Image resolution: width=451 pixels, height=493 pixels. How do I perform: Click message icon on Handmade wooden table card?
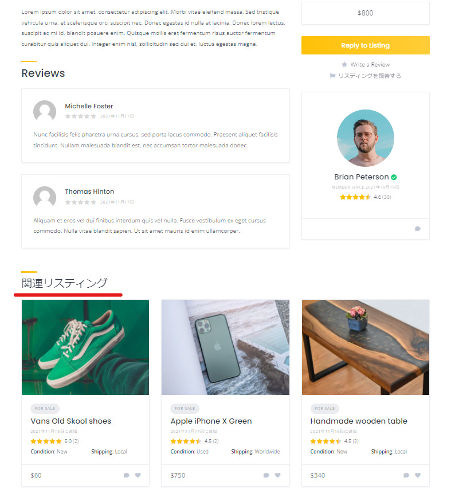406,475
